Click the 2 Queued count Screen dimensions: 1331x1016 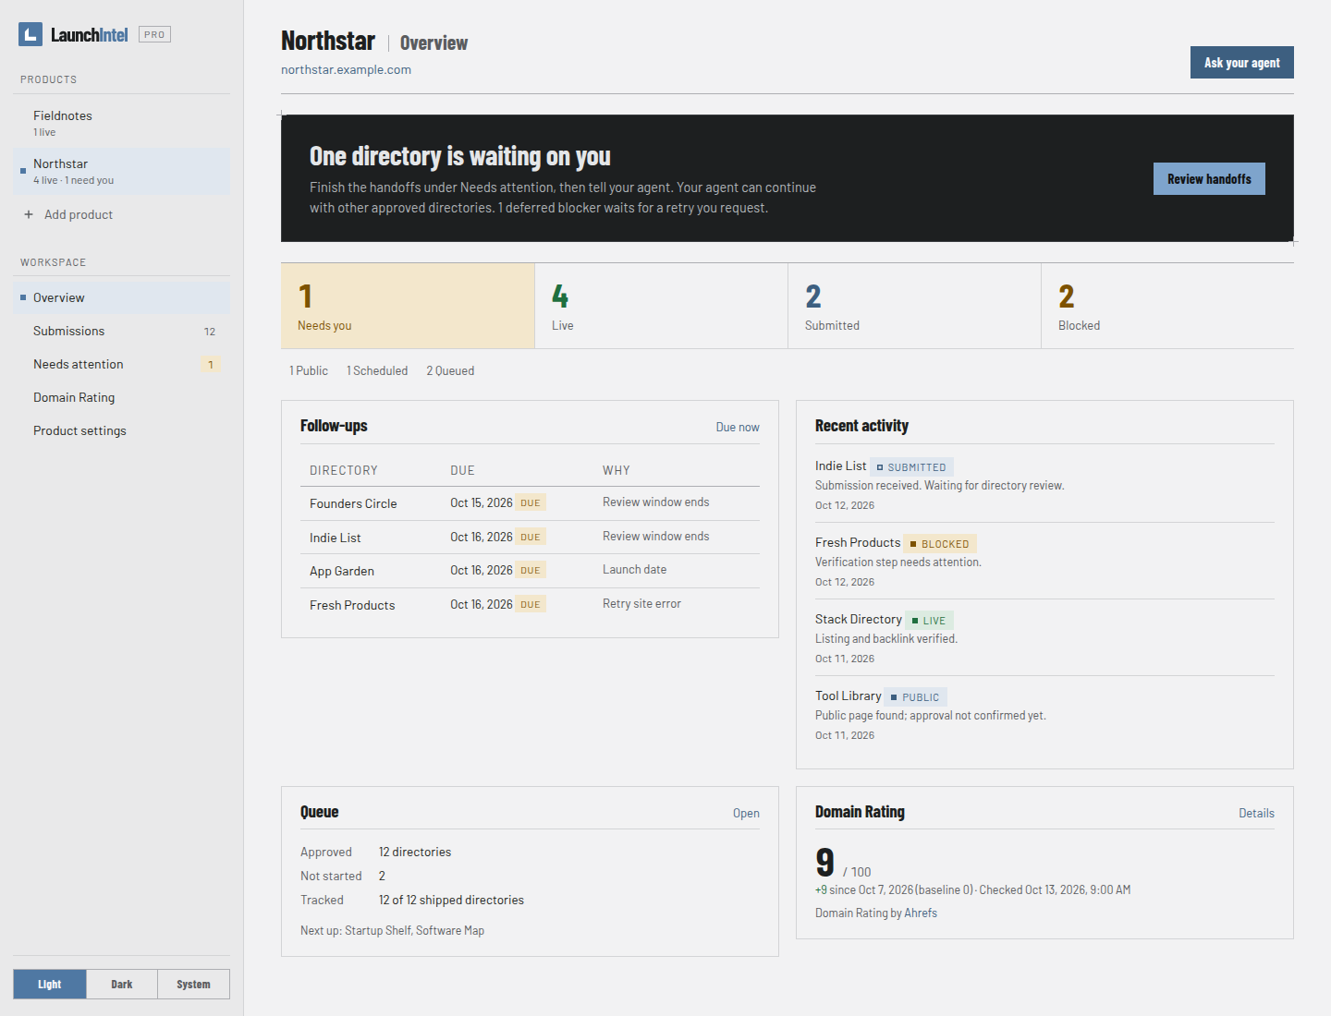click(x=450, y=370)
